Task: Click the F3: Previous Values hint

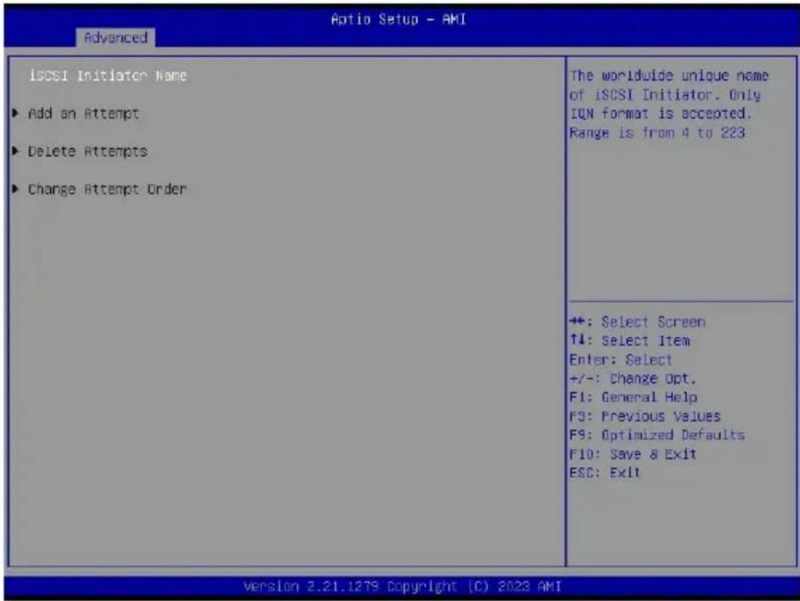Action: 645,416
